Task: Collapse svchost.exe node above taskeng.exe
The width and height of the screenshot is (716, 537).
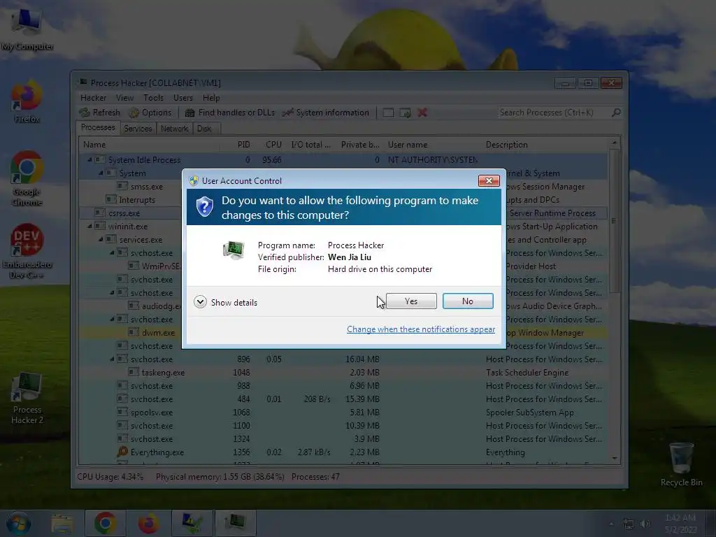Action: point(112,359)
